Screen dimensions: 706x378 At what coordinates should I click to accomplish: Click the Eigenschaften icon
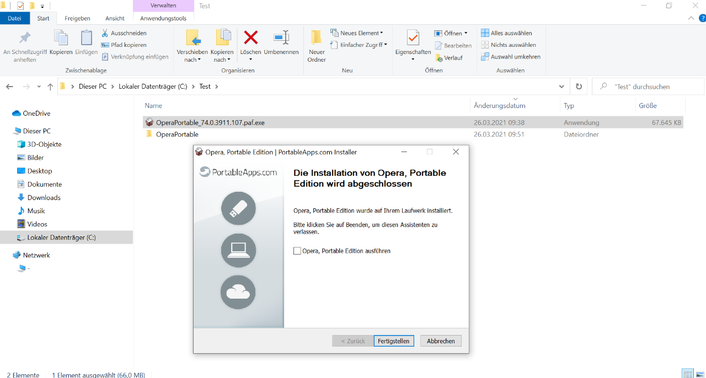[413, 38]
